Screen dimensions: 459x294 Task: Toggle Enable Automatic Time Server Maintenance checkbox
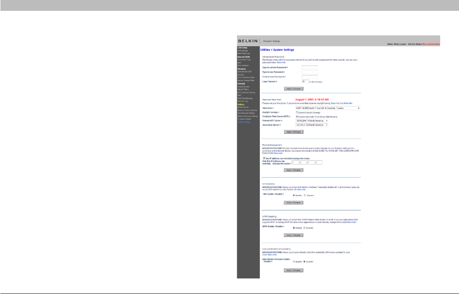[296, 116]
